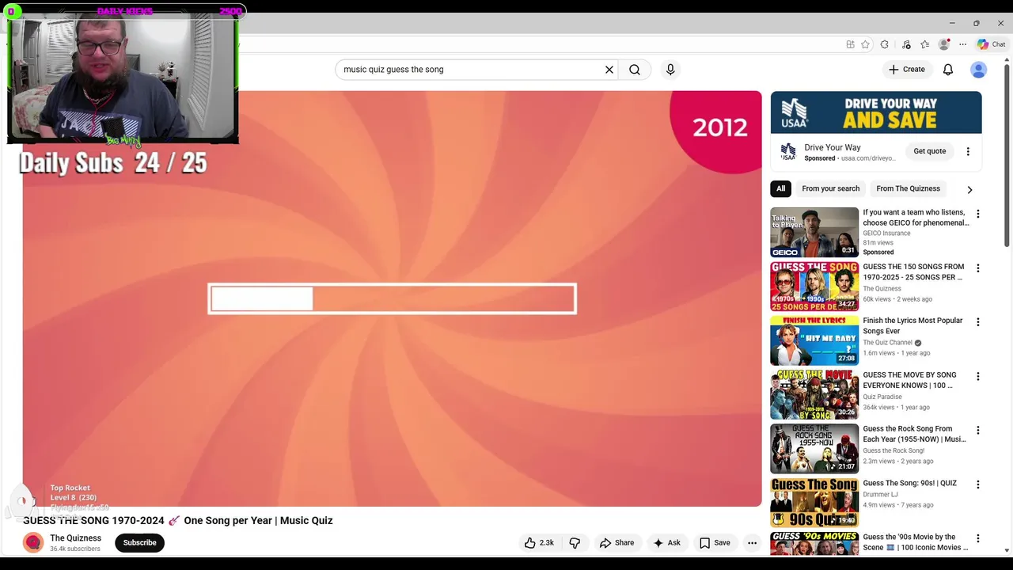
Task: Click the Ask button
Action: pyautogui.click(x=666, y=543)
